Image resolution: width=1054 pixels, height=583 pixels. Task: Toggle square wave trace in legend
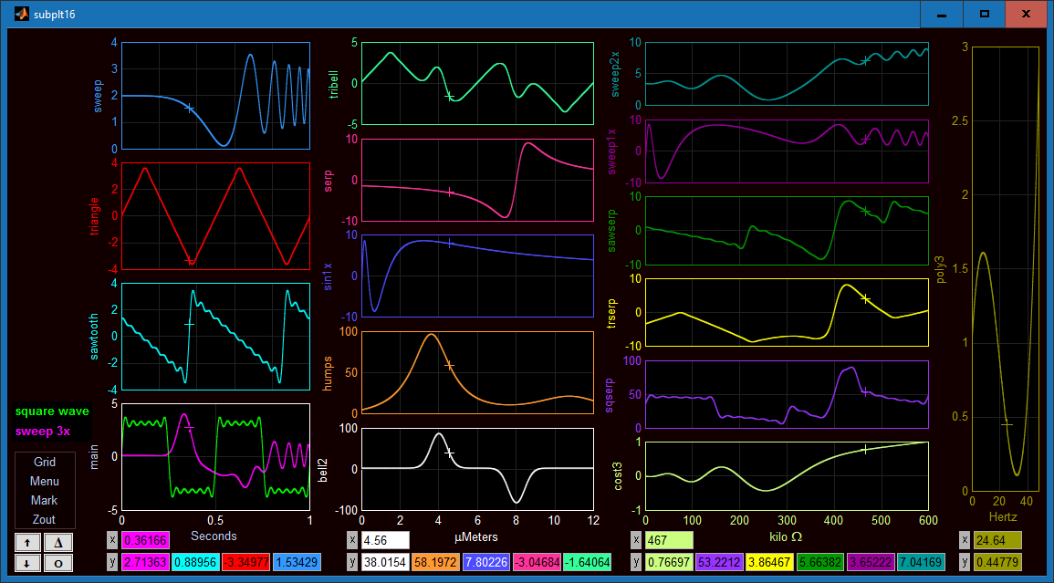coord(52,411)
